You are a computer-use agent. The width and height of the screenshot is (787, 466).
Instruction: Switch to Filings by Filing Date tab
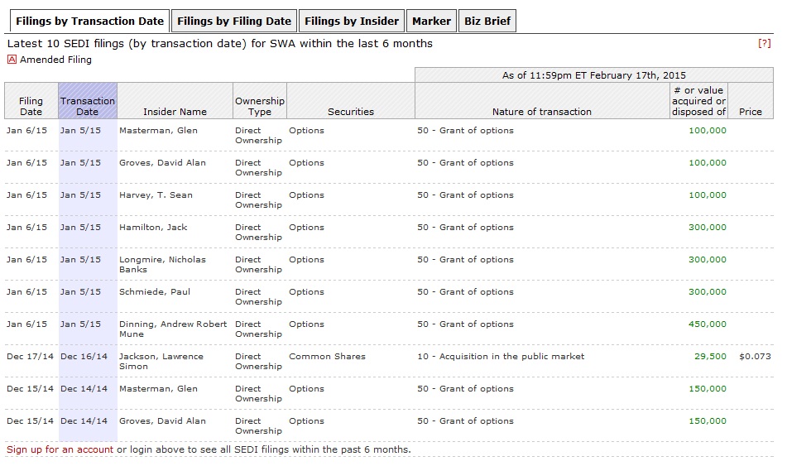[x=234, y=22]
